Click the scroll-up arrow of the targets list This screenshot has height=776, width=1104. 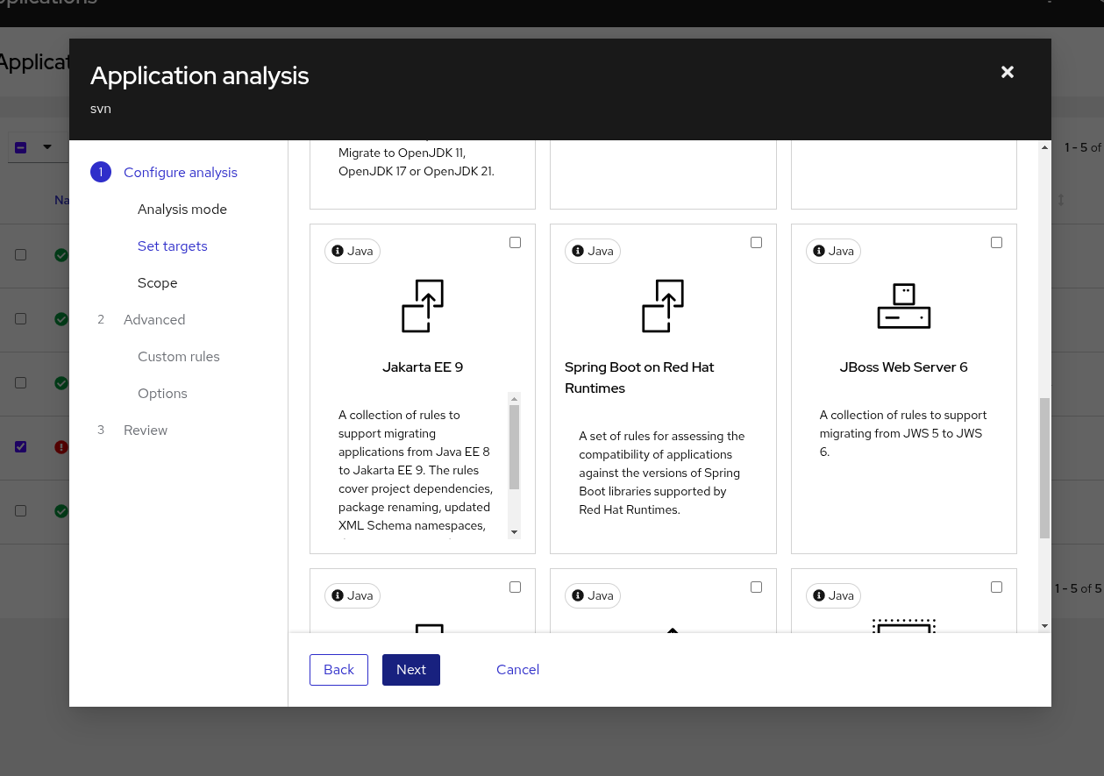1044,148
